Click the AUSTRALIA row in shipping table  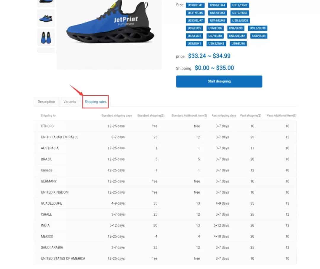(165, 148)
